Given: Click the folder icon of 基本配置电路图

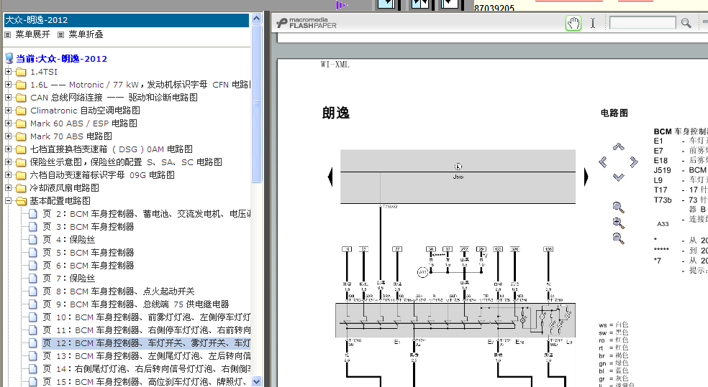Looking at the screenshot, I should (x=21, y=201).
